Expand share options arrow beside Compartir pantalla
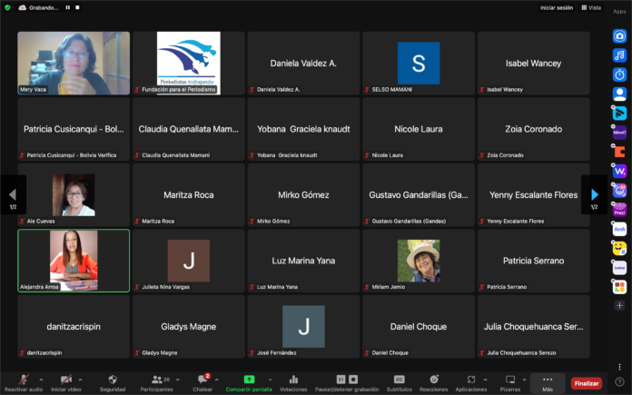 pyautogui.click(x=270, y=379)
